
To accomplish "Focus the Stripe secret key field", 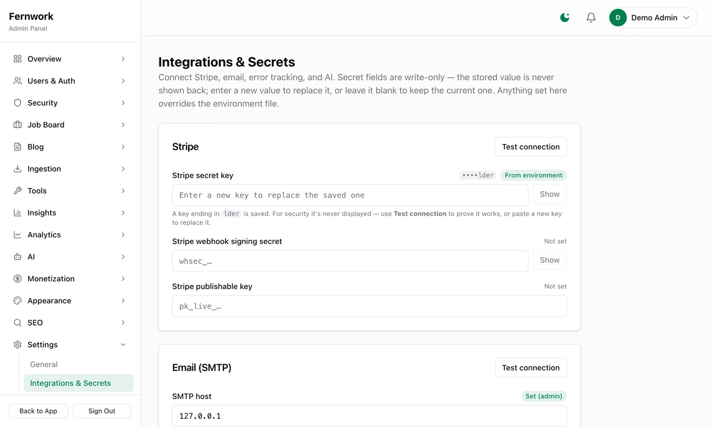I will (x=350, y=195).
